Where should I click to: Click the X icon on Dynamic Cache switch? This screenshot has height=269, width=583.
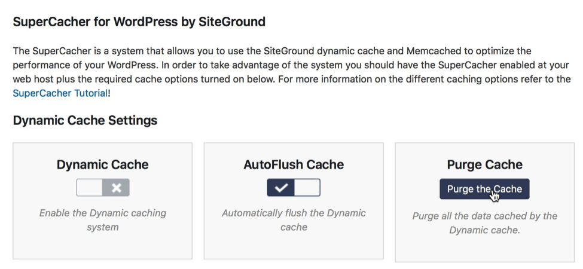pos(117,188)
